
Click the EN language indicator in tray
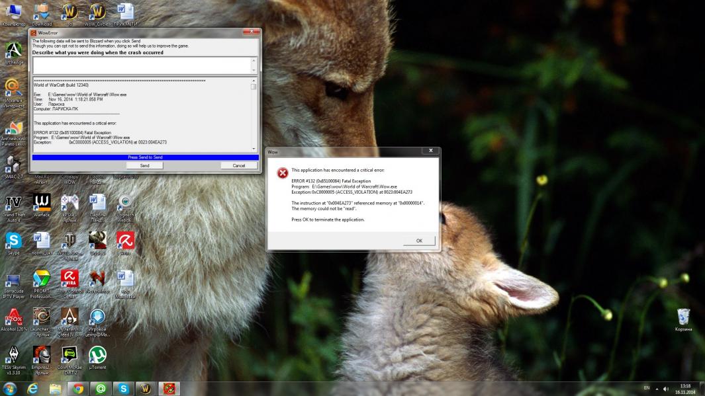(646, 389)
